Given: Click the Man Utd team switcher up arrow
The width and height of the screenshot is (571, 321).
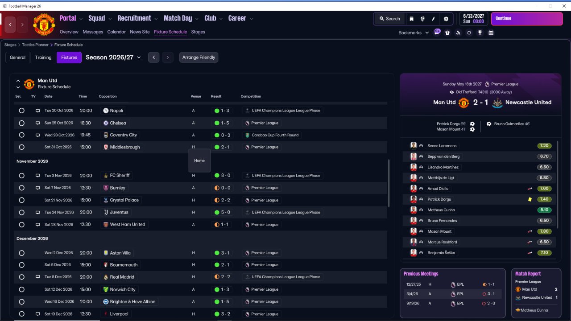Looking at the screenshot, I should tap(18, 81).
